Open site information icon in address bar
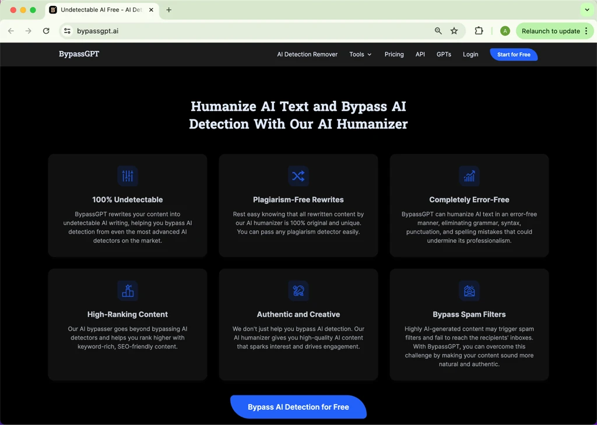Image resolution: width=597 pixels, height=425 pixels. click(68, 31)
